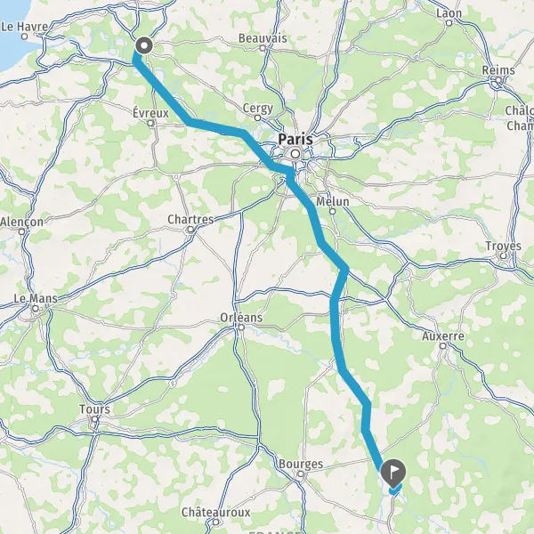Select the Cergy city label
534x534 pixels.
(x=258, y=109)
